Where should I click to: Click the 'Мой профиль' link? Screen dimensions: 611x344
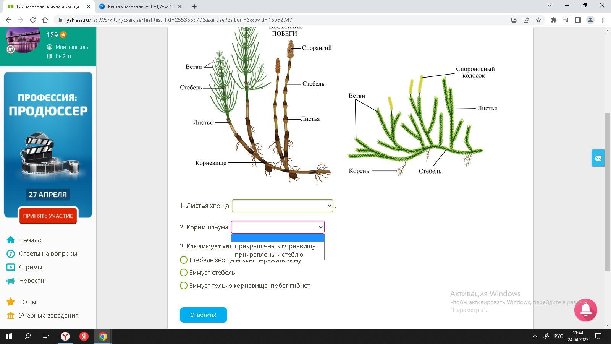tap(71, 47)
